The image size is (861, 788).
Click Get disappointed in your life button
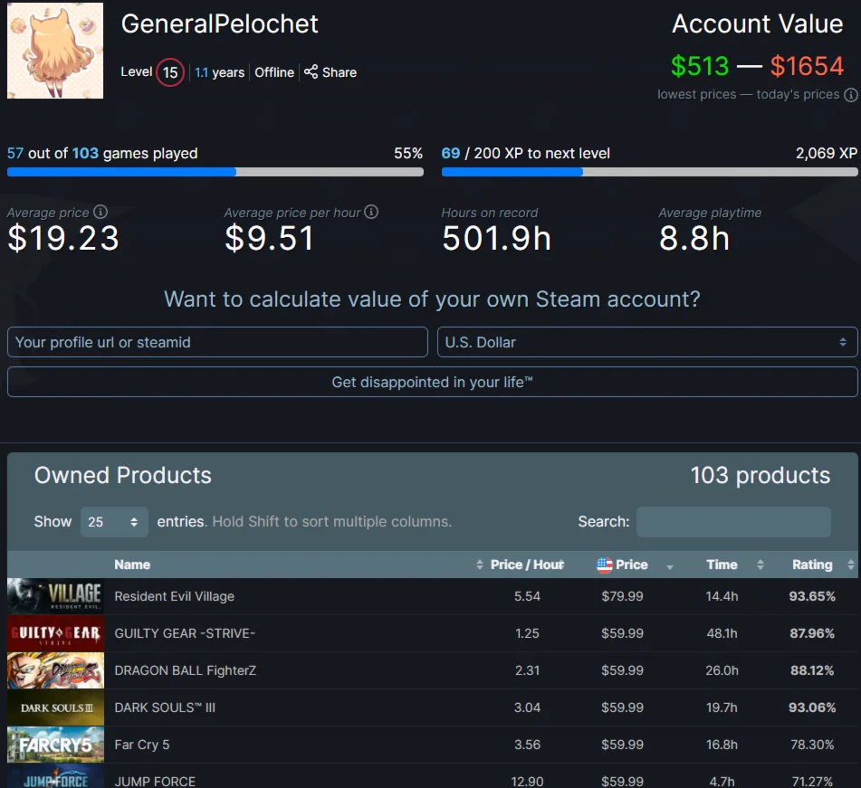(x=432, y=382)
